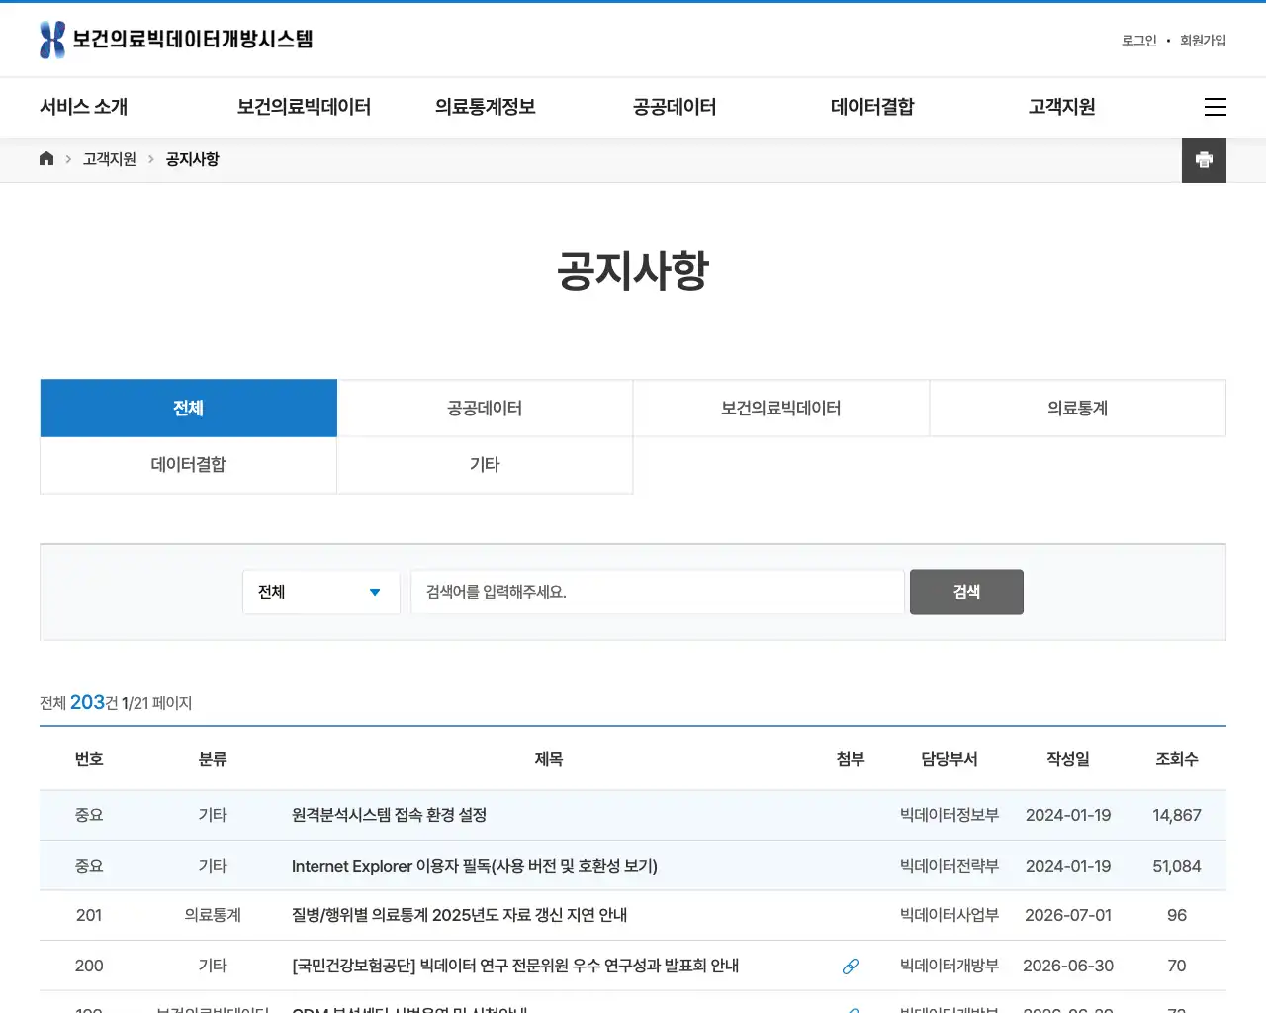
Task: Open 데이터결합 main menu
Action: point(872,107)
